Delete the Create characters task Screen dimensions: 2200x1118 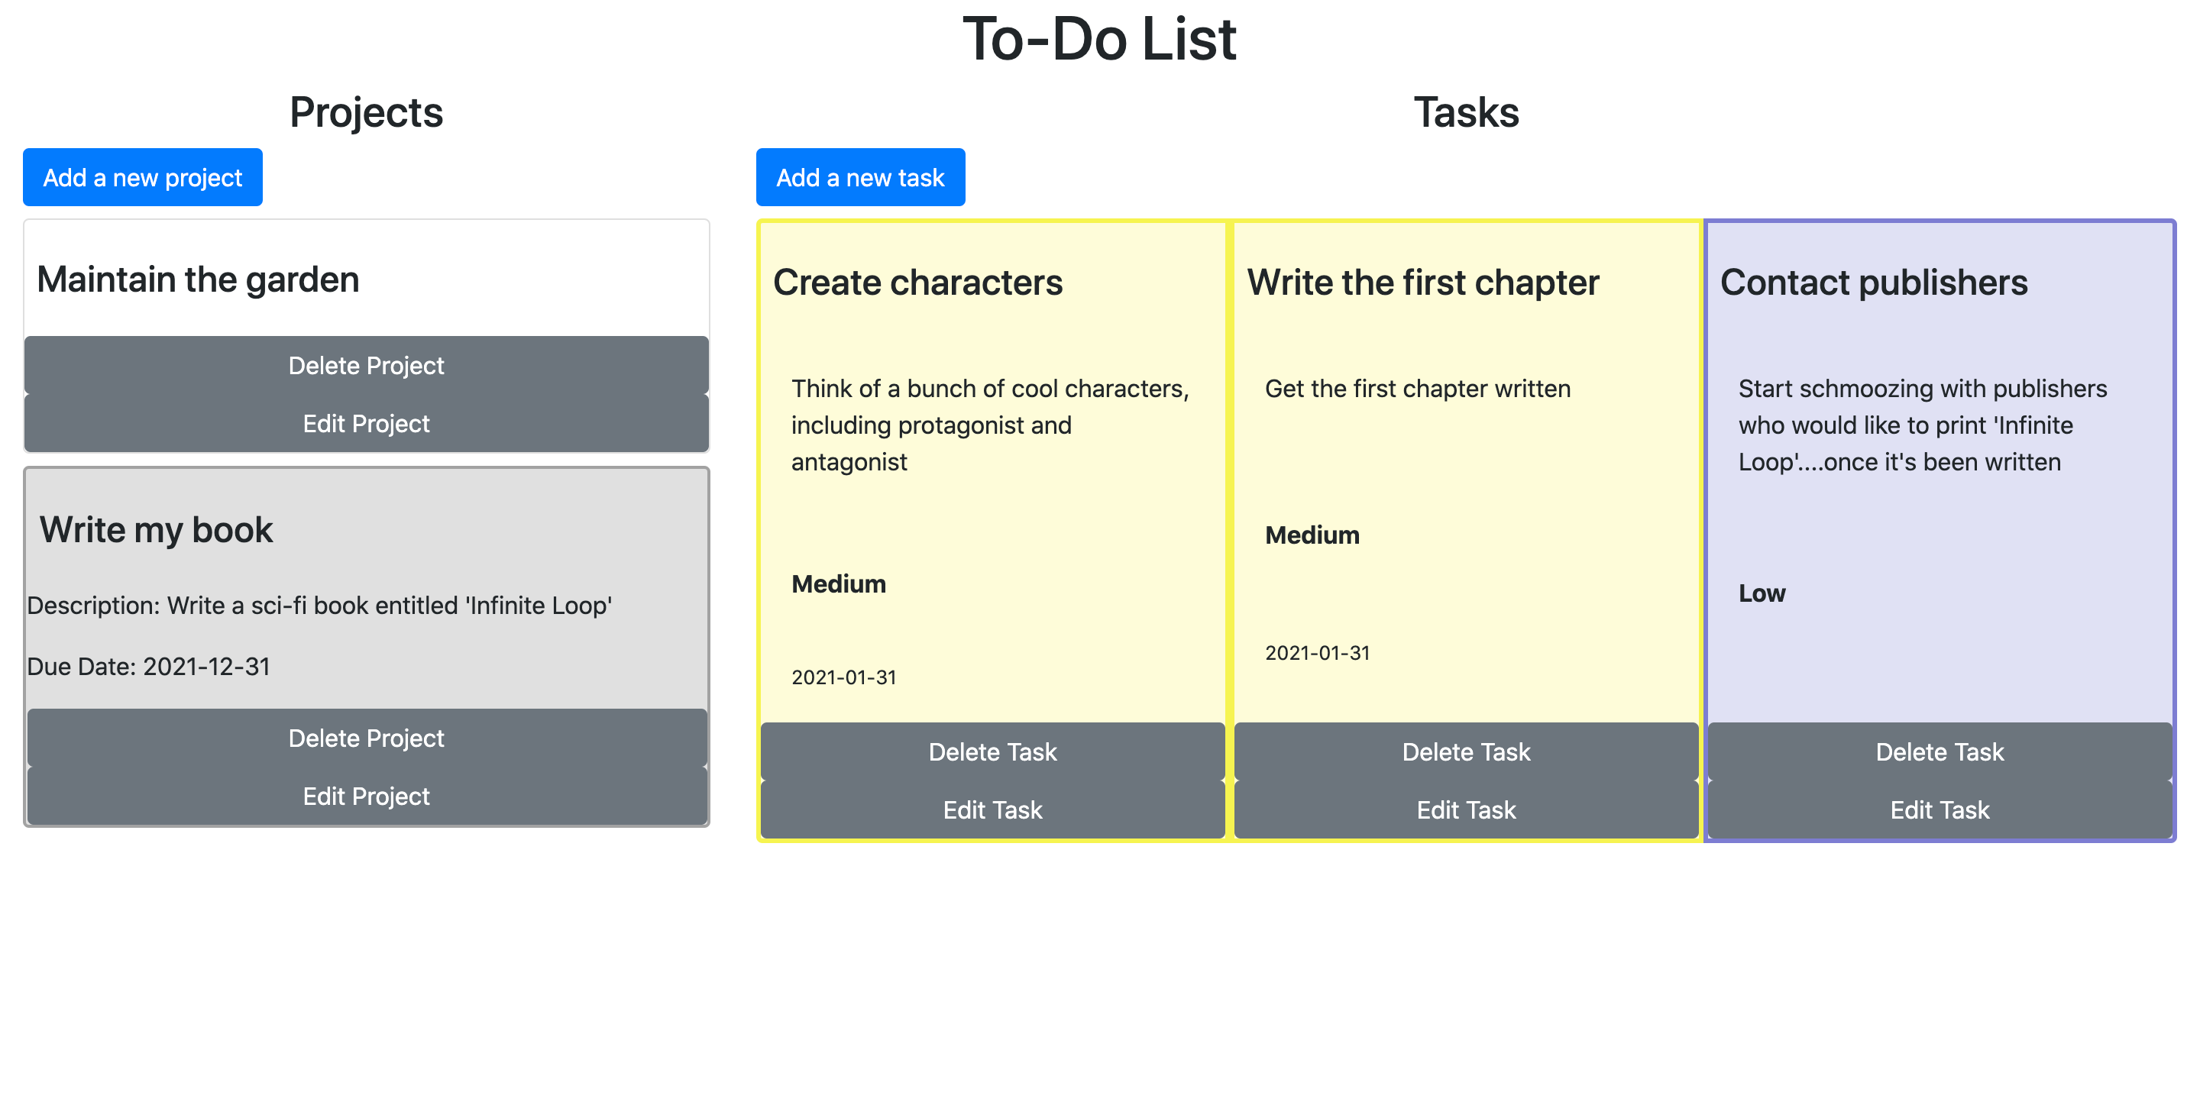992,751
